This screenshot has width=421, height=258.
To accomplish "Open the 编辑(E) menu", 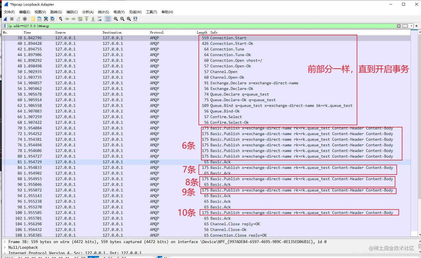I will pyautogui.click(x=25, y=12).
